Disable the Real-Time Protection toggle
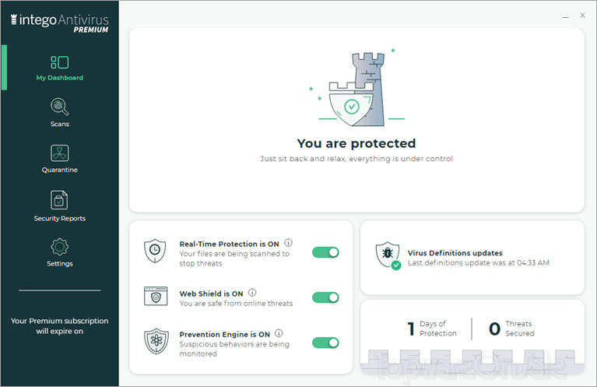 [325, 252]
